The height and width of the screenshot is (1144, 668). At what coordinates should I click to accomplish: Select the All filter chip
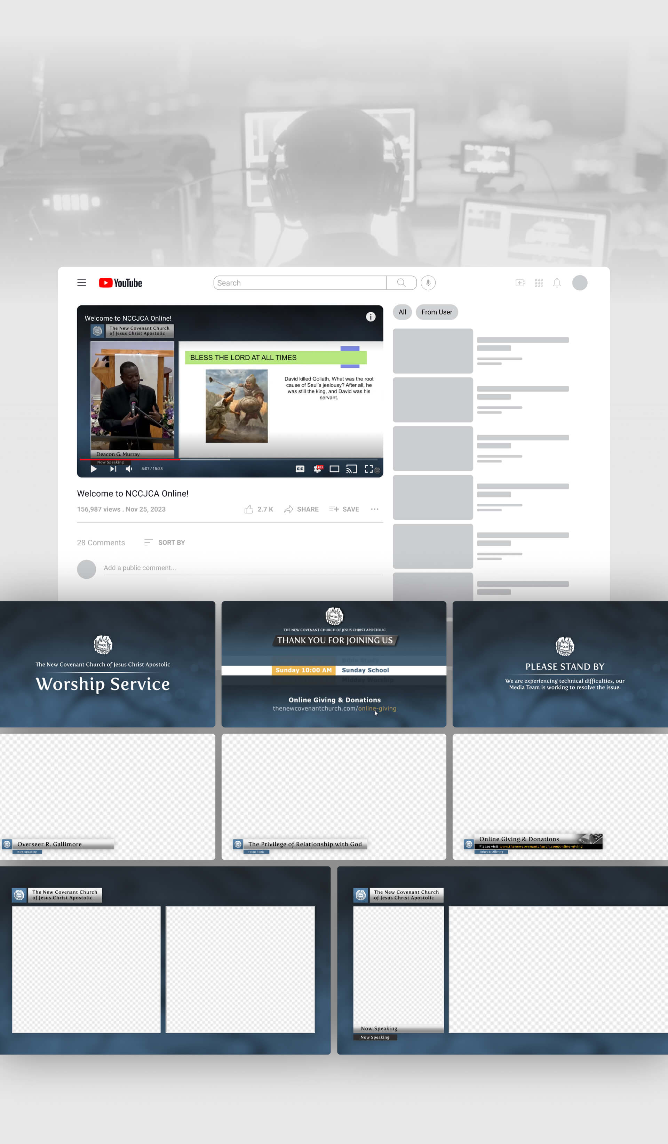tap(402, 312)
